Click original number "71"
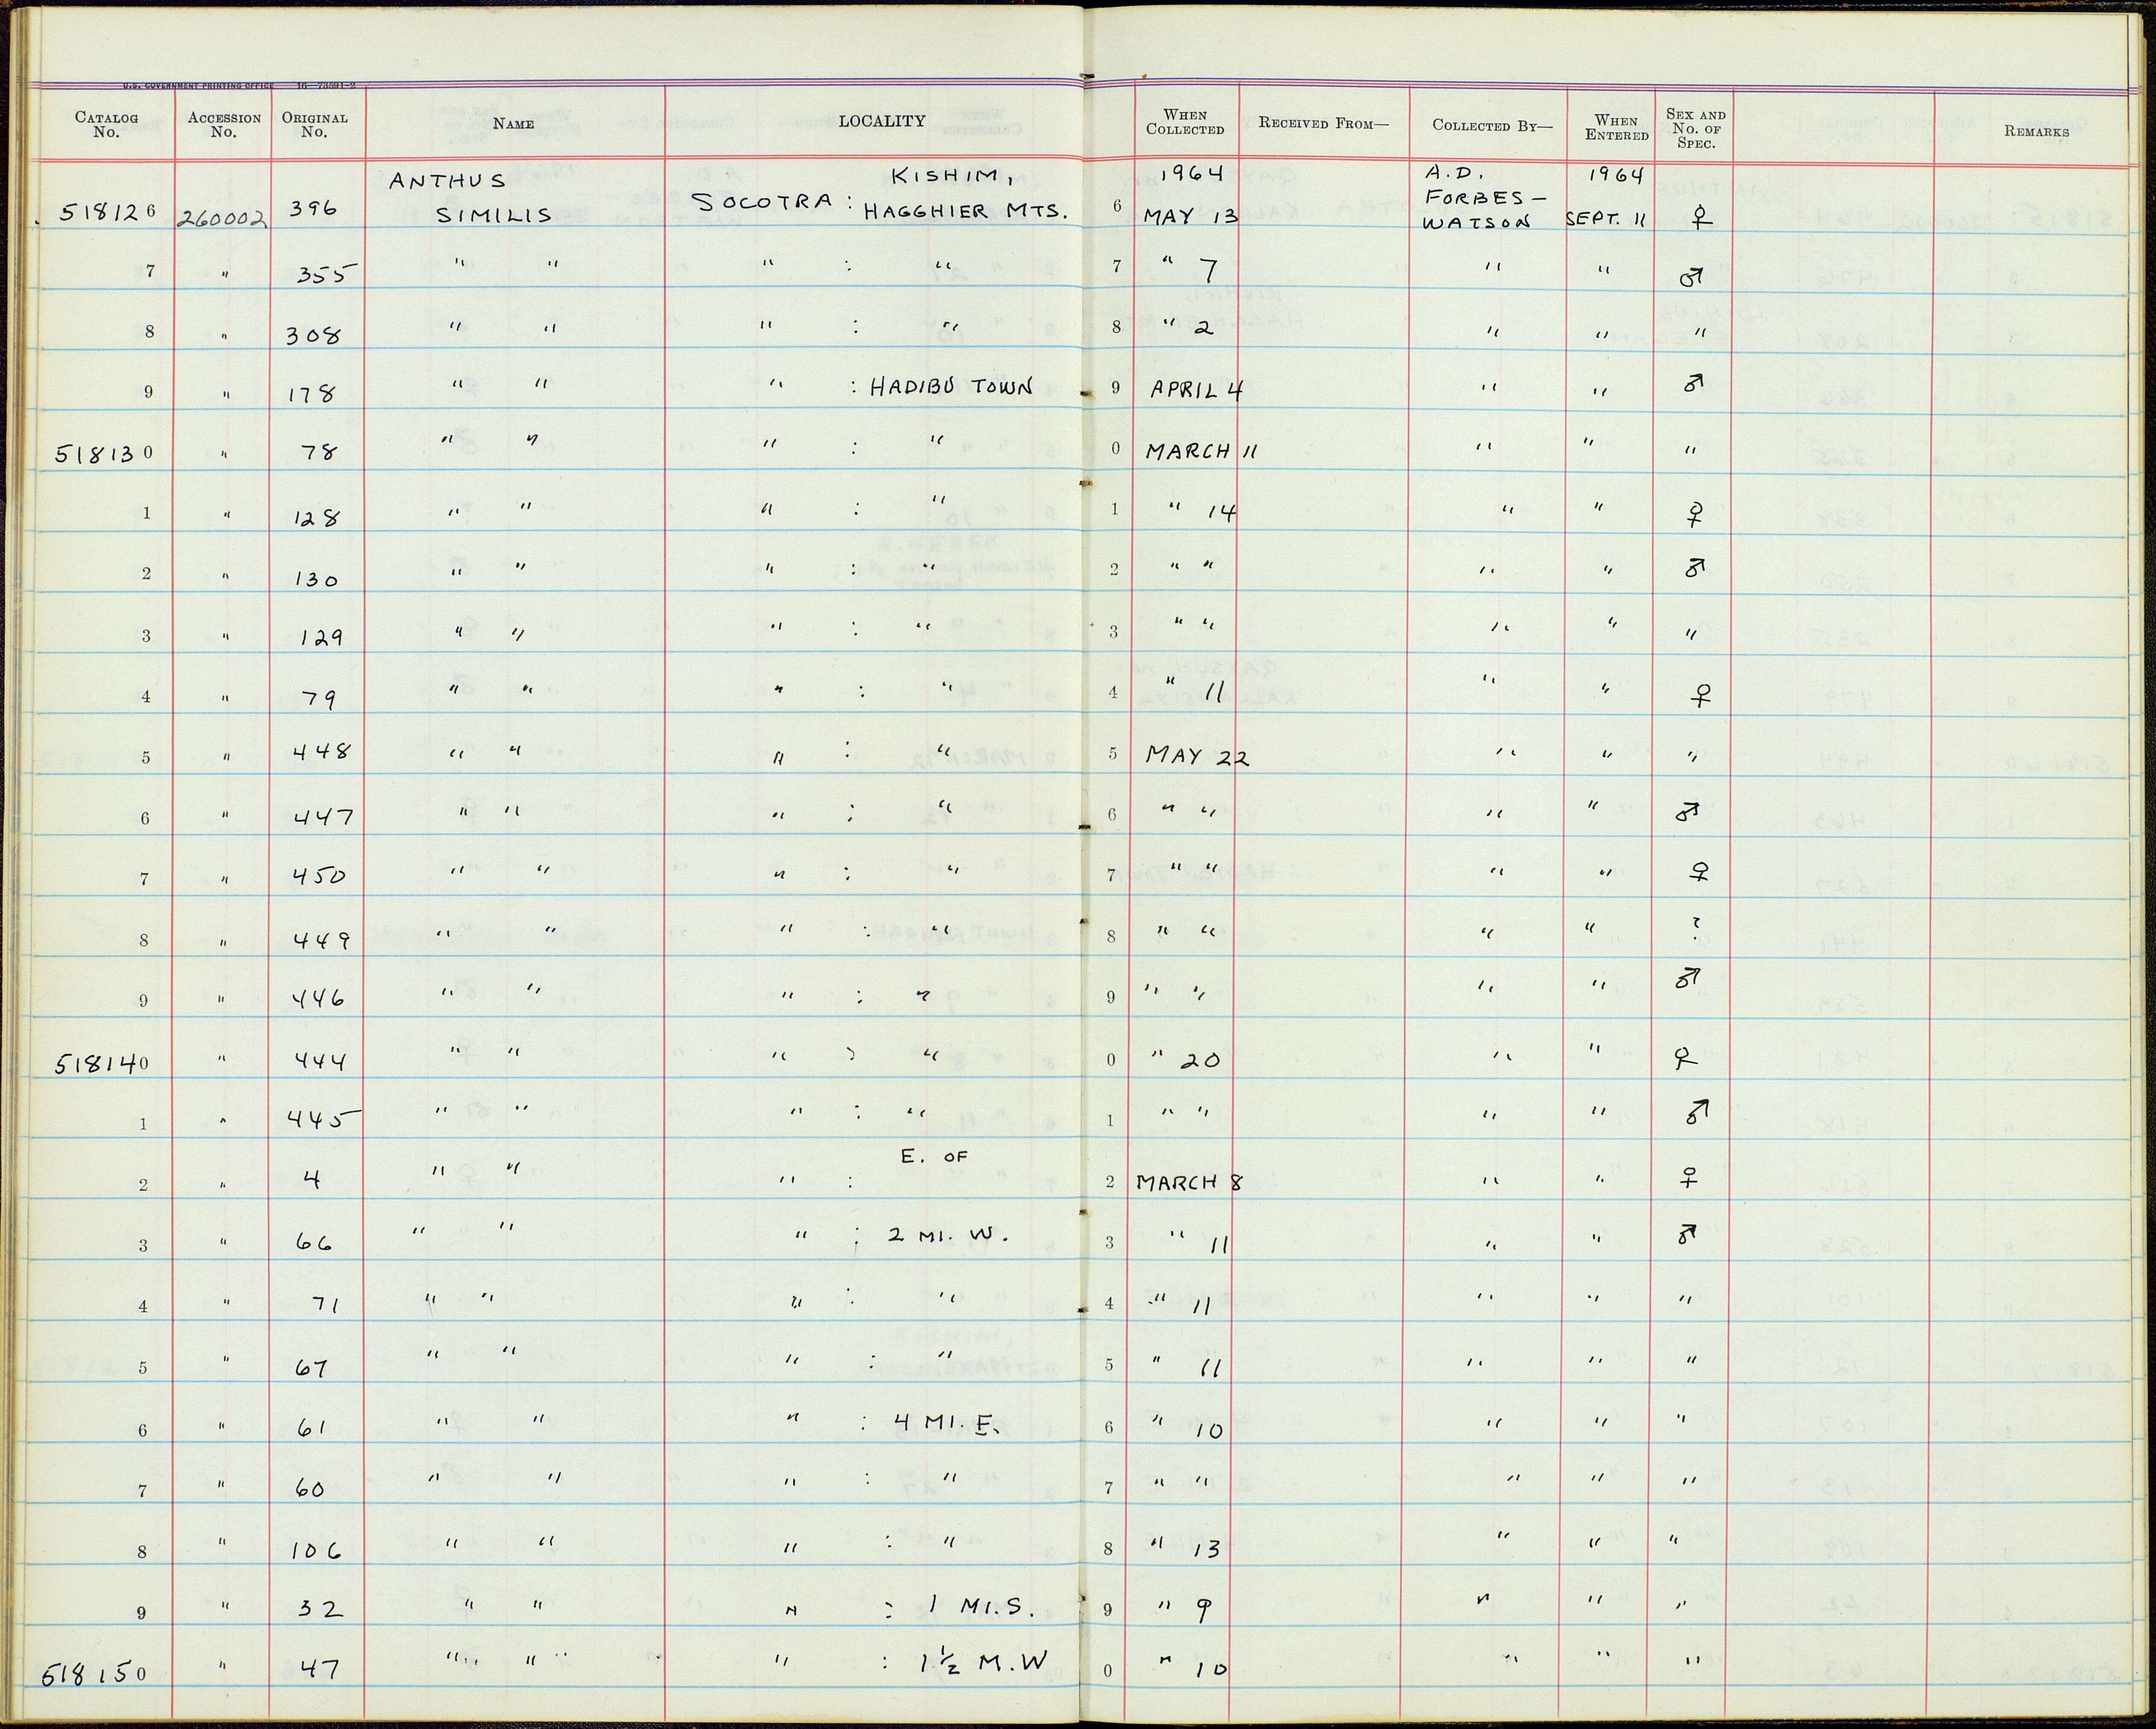 (x=324, y=1306)
